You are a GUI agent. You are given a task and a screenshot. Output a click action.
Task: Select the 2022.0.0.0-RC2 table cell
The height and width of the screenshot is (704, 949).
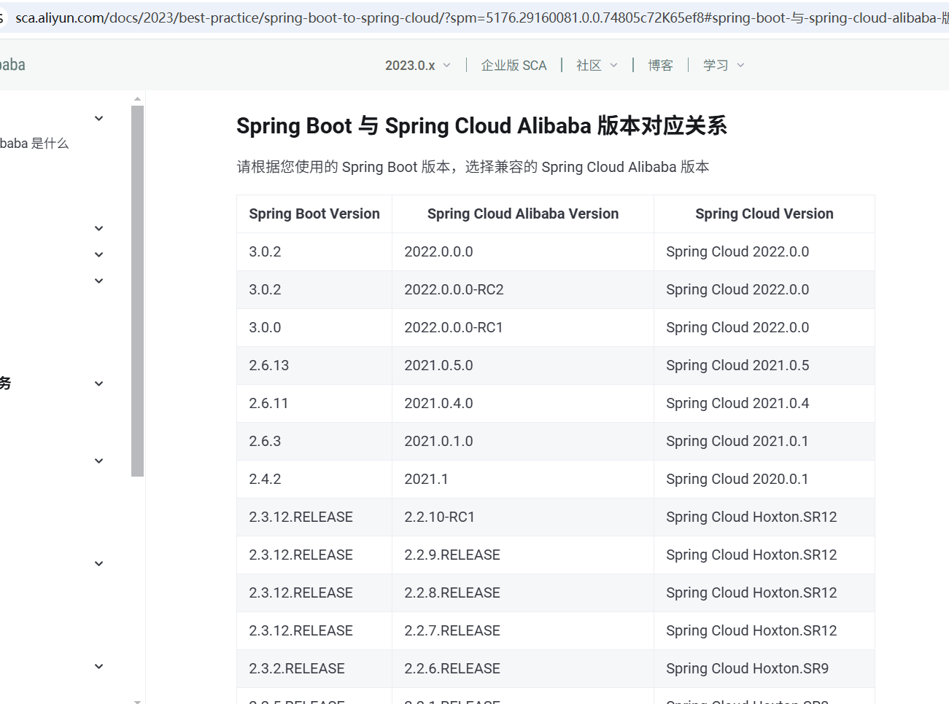(454, 289)
